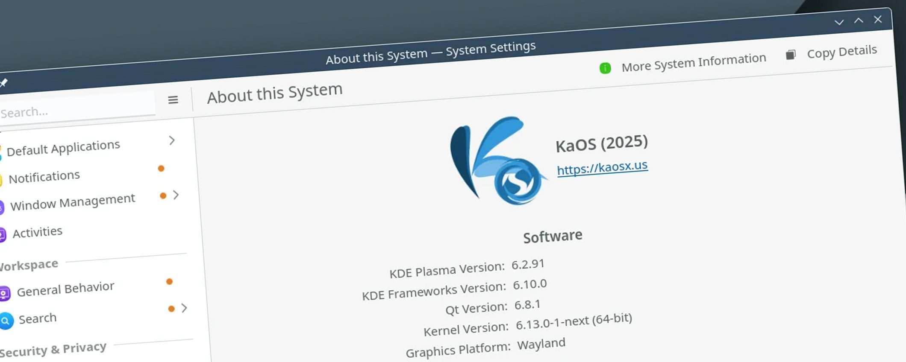Maximize the System Settings window
Image resolution: width=906 pixels, height=362 pixels.
[x=859, y=20]
